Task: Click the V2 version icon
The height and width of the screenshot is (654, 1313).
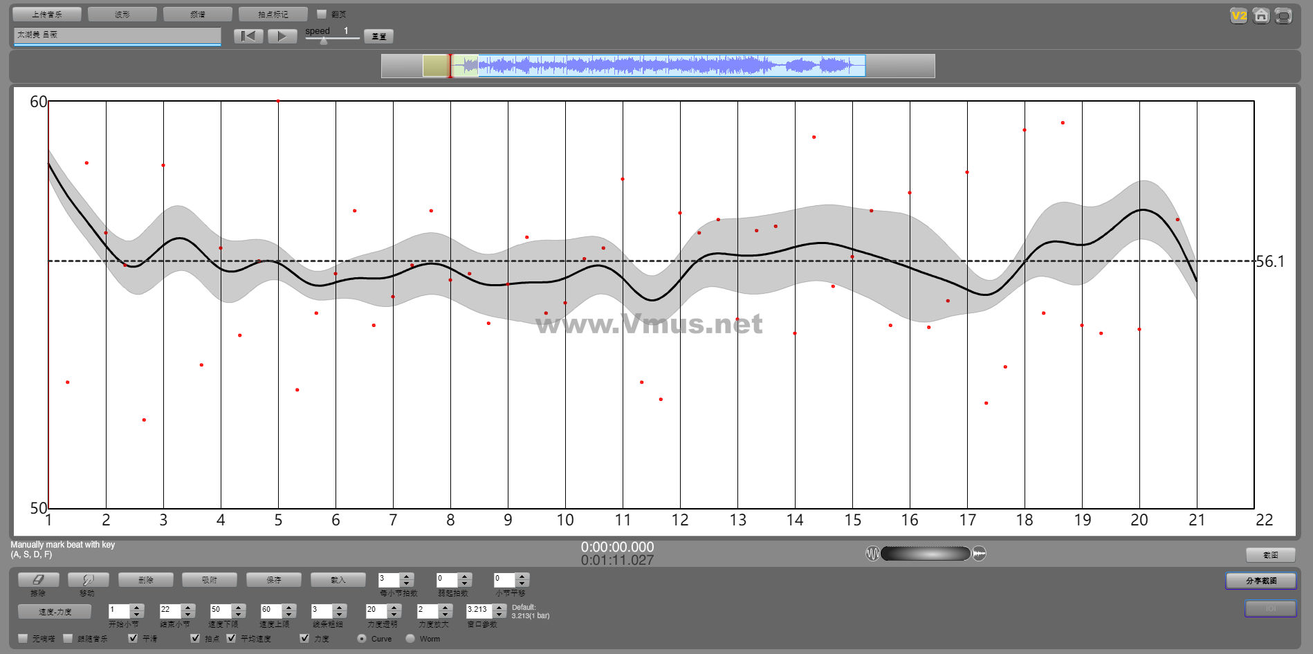Action: (x=1238, y=15)
